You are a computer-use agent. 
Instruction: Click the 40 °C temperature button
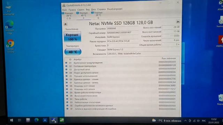(73, 52)
